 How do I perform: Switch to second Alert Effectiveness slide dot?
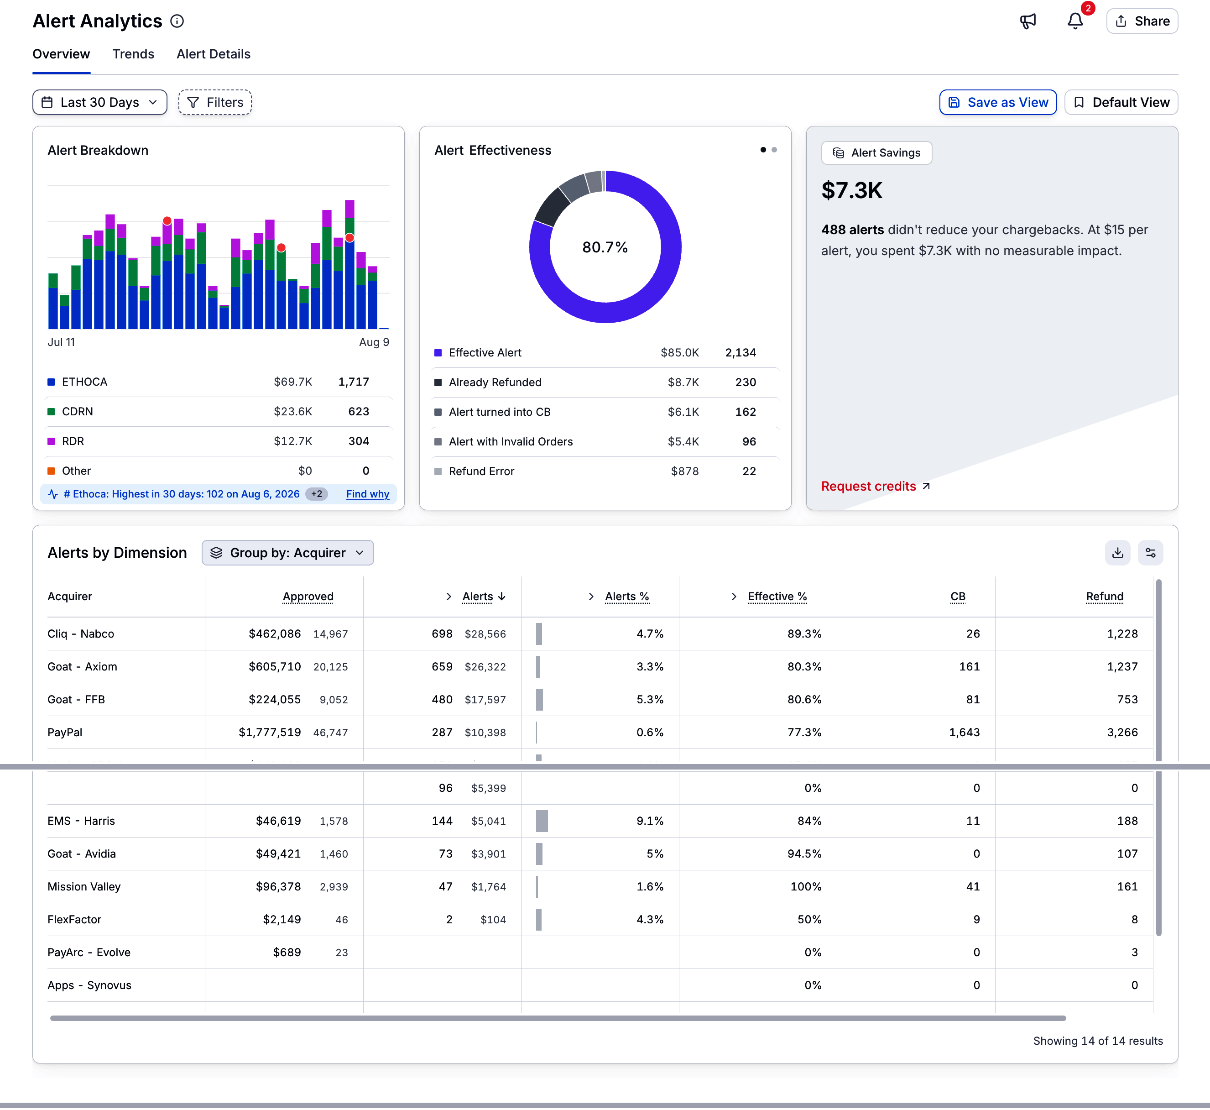pos(774,150)
